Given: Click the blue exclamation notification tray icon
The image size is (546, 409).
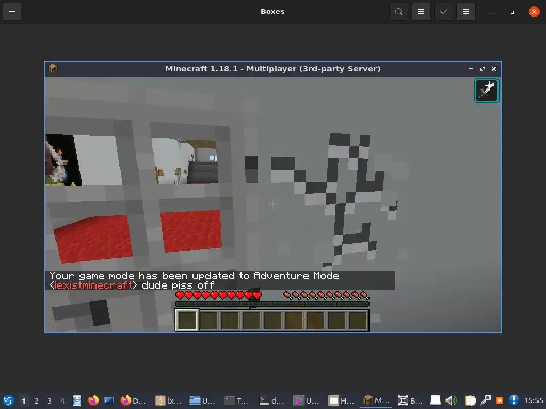Looking at the screenshot, I should coord(514,400).
